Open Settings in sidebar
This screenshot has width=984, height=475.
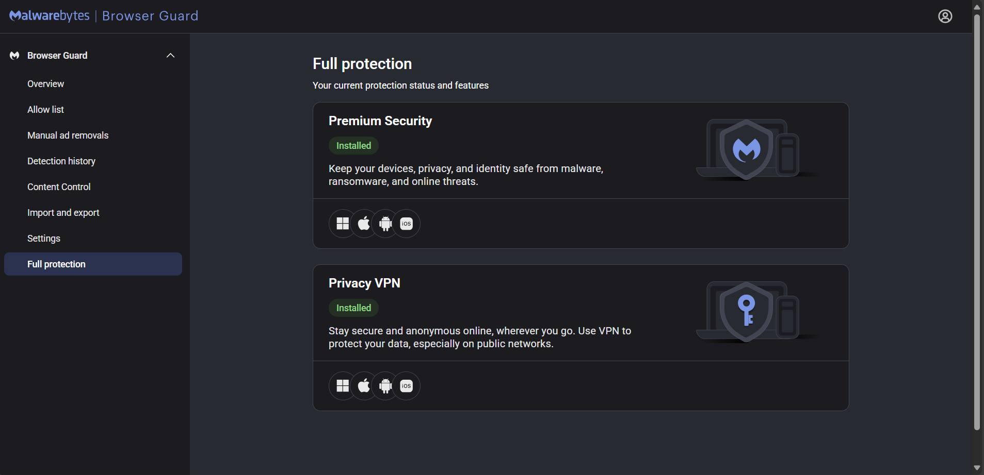coord(44,239)
